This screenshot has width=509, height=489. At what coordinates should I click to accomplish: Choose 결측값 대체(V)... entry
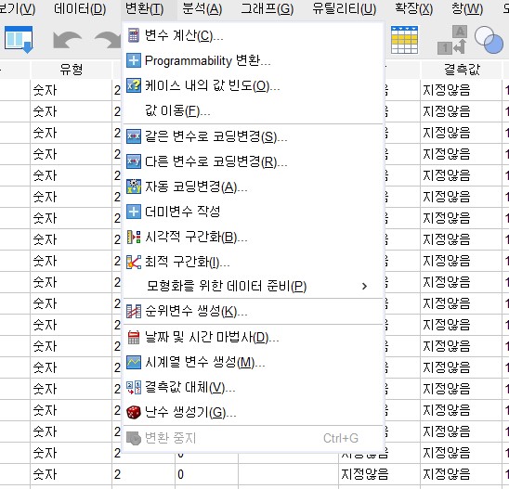254,388
